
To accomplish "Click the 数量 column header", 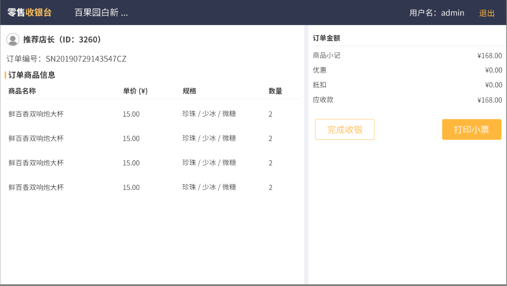I will (x=275, y=91).
